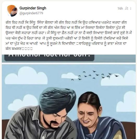Open the post's more options dots
137x139 pixels.
(131, 8)
